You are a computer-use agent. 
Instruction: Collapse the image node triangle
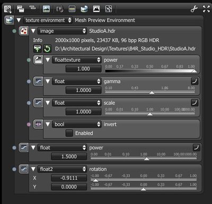[33, 31]
